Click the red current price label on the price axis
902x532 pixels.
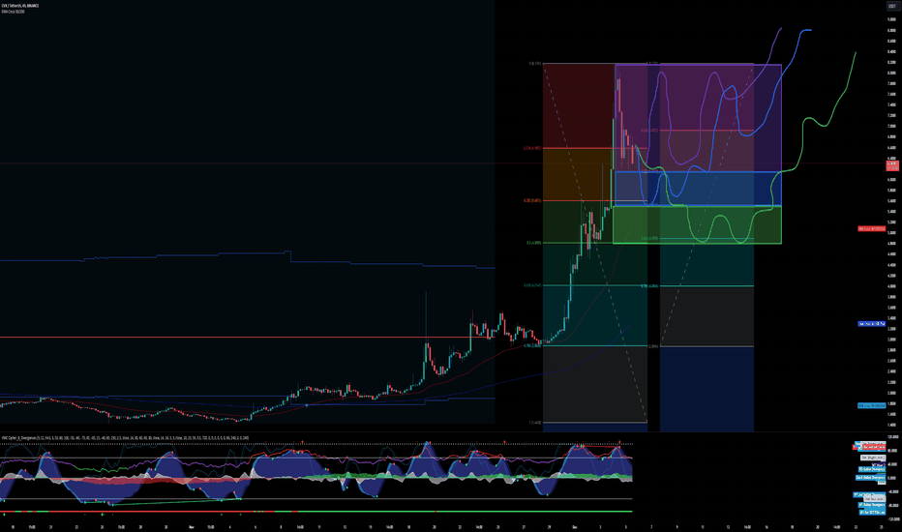coord(892,165)
